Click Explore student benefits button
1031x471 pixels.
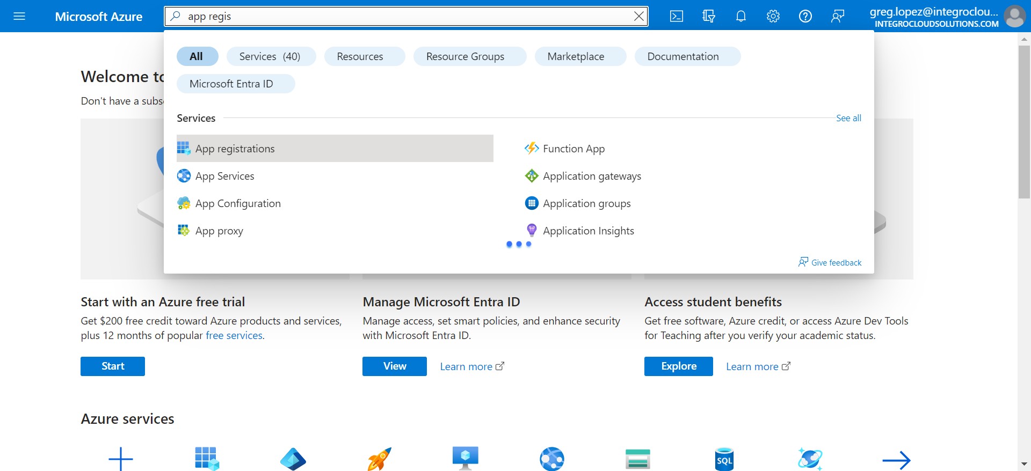679,366
